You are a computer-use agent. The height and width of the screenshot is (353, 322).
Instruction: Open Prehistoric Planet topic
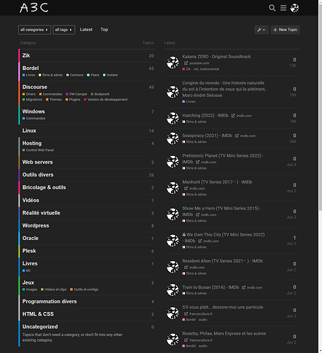click(x=222, y=159)
